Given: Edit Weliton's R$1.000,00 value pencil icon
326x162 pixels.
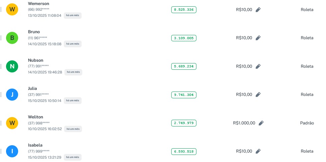Looking at the screenshot, I should pos(261,123).
